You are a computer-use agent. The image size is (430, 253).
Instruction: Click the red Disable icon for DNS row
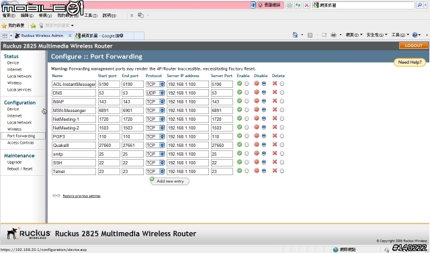(257, 92)
